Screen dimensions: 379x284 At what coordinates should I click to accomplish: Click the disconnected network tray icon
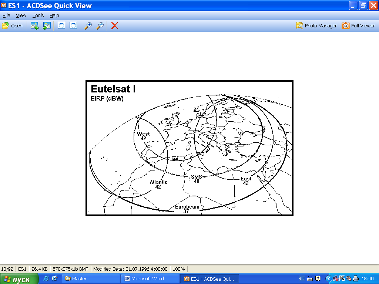pos(335,279)
